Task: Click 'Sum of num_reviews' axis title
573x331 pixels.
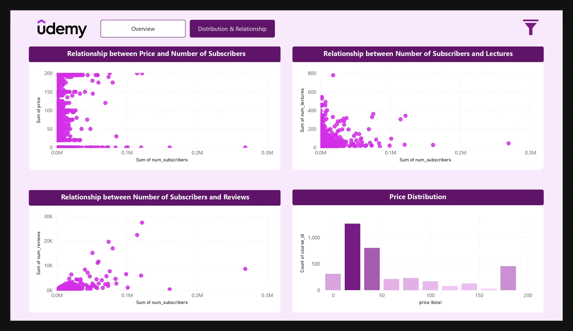Action: click(x=39, y=253)
